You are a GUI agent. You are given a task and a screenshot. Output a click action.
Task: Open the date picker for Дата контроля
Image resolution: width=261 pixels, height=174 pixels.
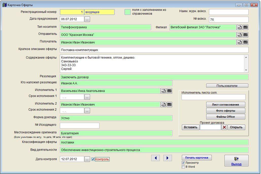pos(87,159)
